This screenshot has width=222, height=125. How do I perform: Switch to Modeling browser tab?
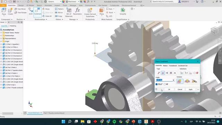click(13, 26)
